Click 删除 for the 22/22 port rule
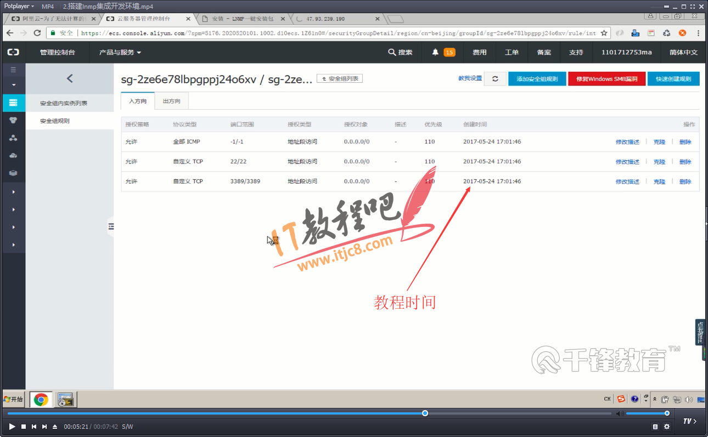708x437 pixels. (x=685, y=162)
